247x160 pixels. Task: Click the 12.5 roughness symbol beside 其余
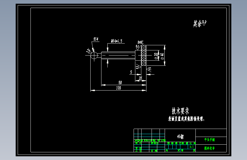click(204, 23)
